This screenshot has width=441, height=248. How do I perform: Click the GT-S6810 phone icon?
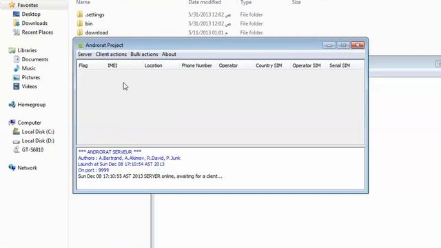(x=17, y=149)
